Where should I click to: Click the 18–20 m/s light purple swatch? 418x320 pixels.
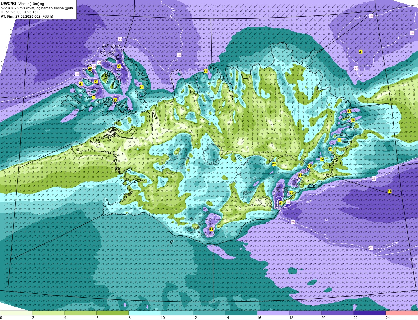[306, 313]
